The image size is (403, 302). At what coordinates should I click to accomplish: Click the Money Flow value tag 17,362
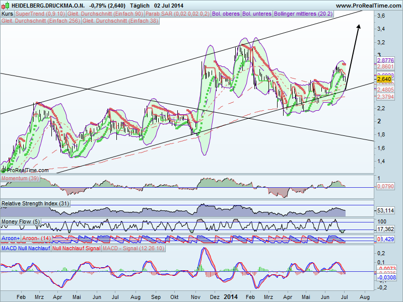(385, 229)
